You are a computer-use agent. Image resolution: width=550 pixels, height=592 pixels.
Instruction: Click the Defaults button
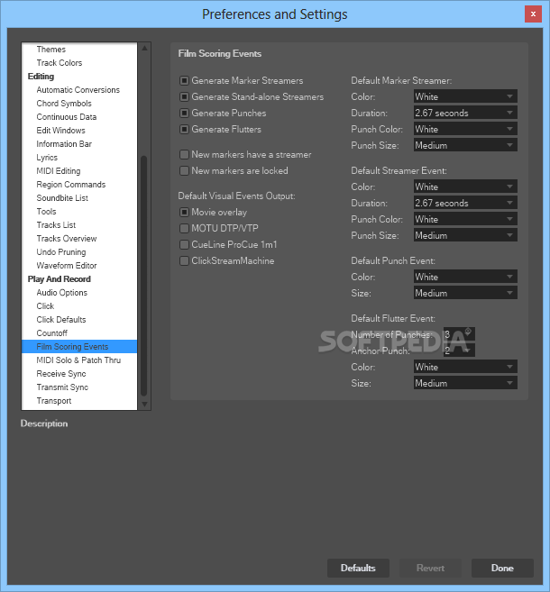tap(358, 568)
